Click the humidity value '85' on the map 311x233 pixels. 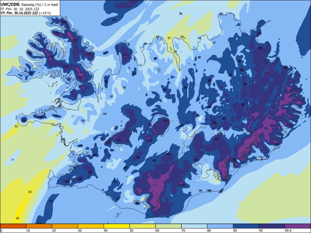pyautogui.click(x=199, y=38)
